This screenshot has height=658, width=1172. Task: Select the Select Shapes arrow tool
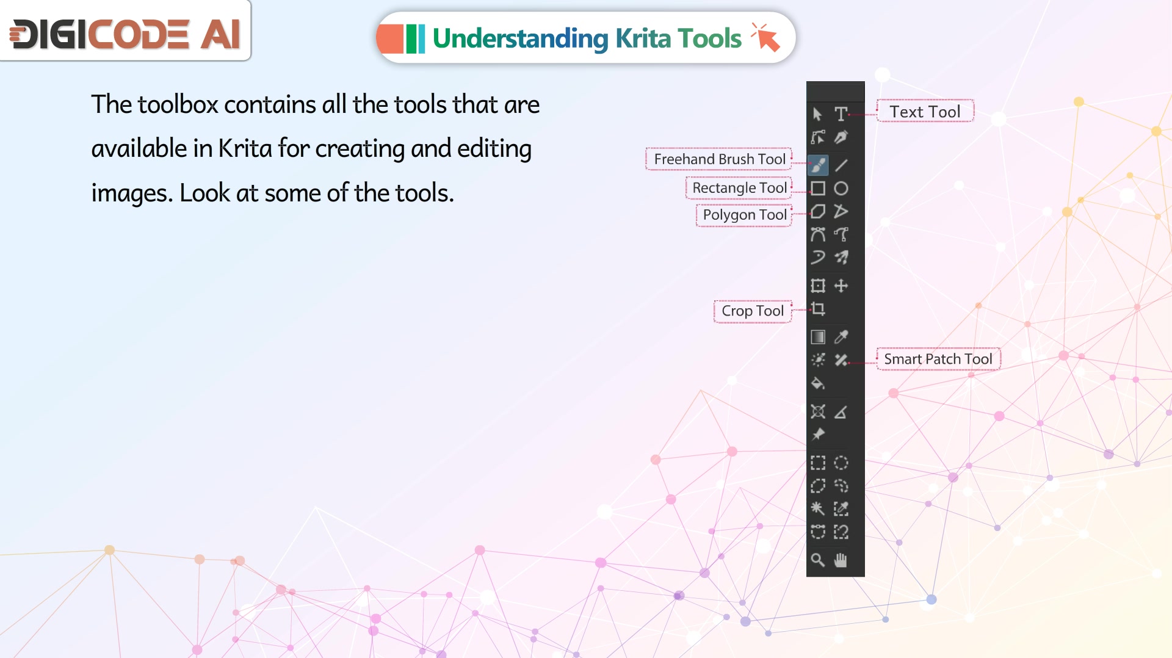pyautogui.click(x=818, y=114)
